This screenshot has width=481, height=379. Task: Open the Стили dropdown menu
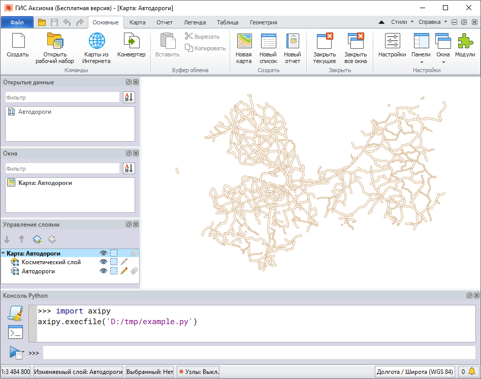tap(402, 22)
